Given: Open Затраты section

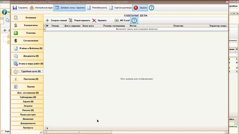Looking at the screenshot, I should point(27,106).
